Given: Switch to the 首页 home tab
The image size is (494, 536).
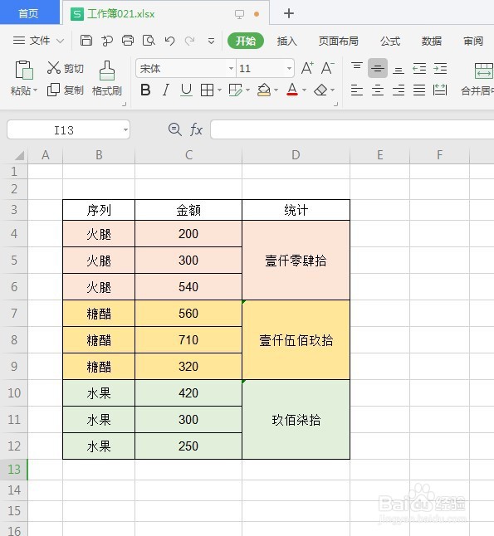Looking at the screenshot, I should [28, 13].
